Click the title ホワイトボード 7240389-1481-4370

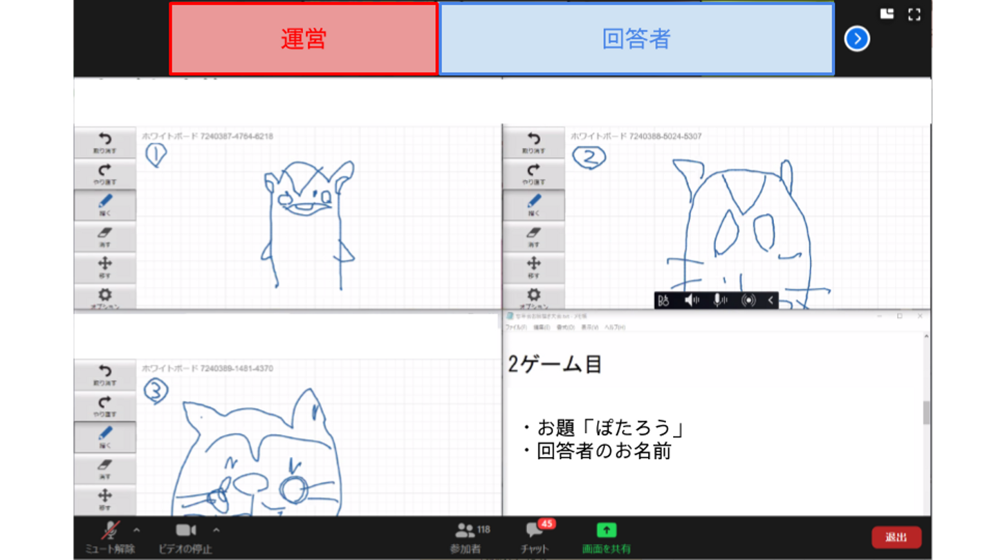click(207, 368)
